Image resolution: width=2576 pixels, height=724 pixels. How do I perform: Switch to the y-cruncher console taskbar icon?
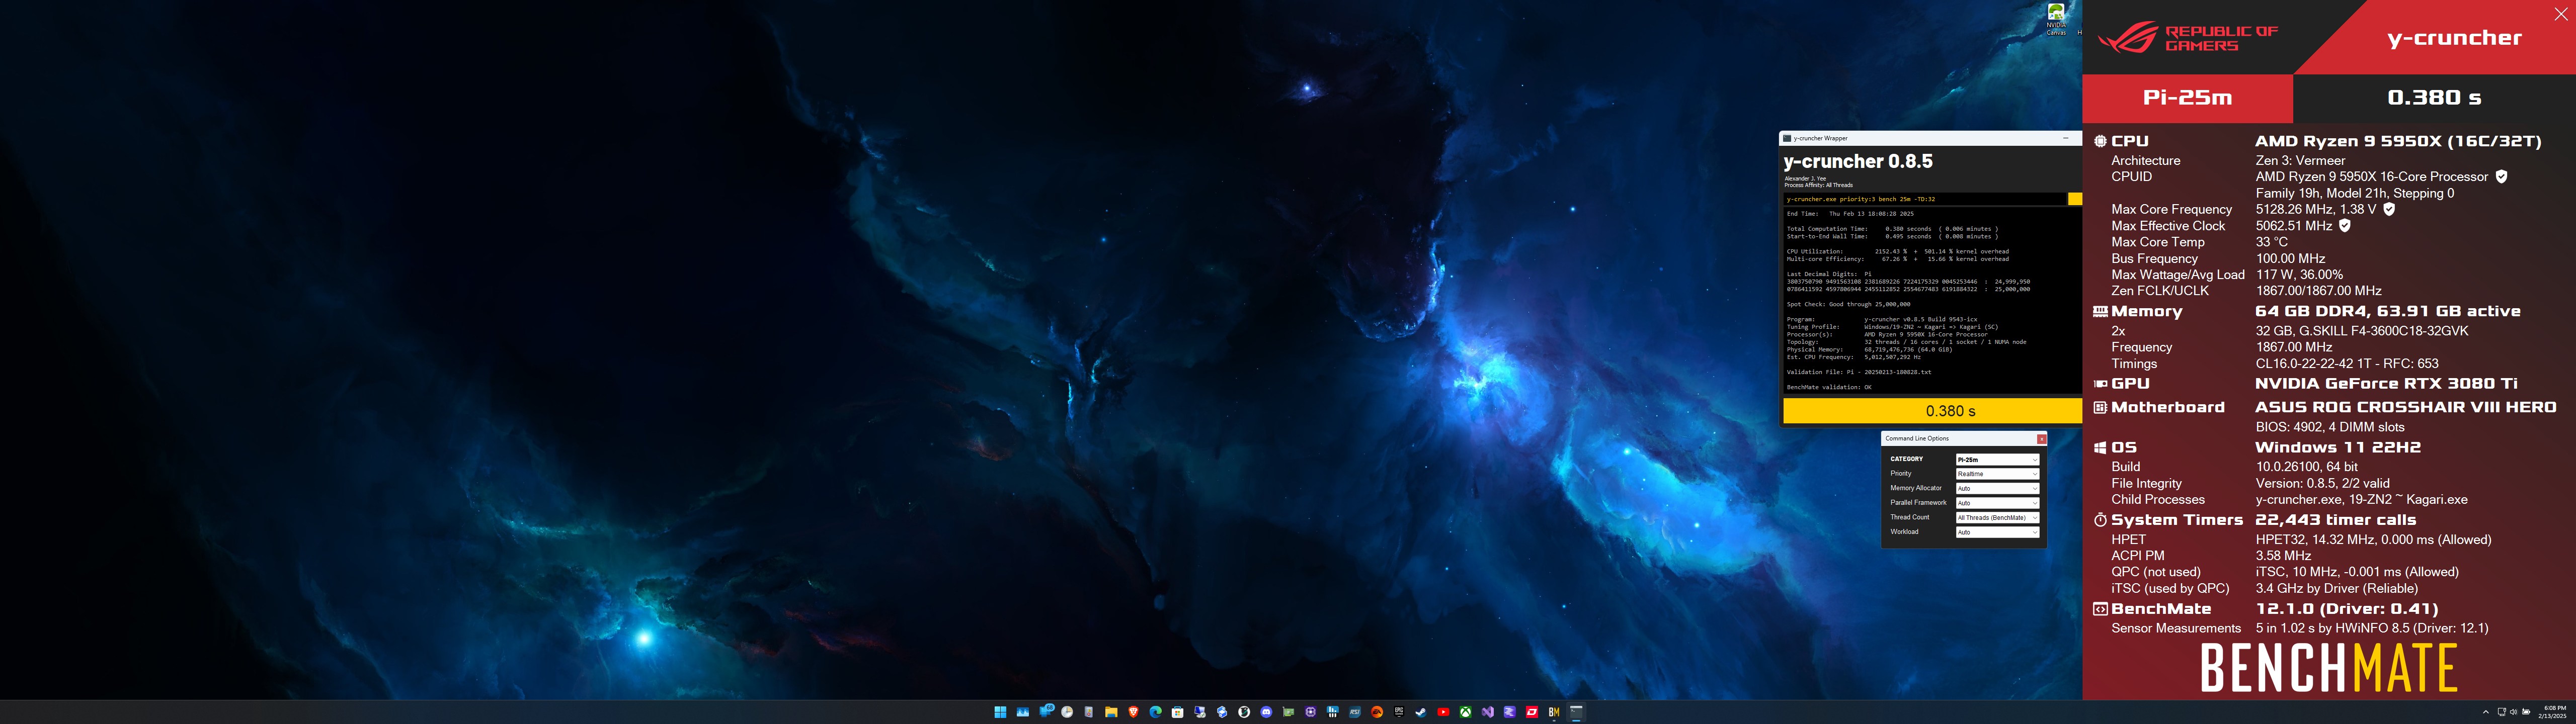pyautogui.click(x=1576, y=712)
